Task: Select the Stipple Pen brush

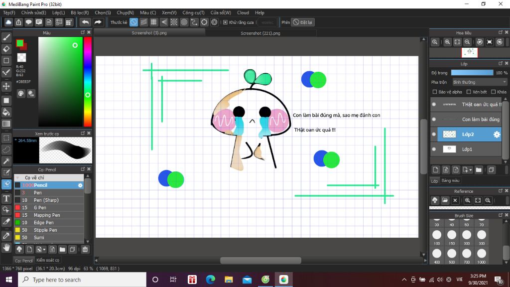Action: click(49, 230)
